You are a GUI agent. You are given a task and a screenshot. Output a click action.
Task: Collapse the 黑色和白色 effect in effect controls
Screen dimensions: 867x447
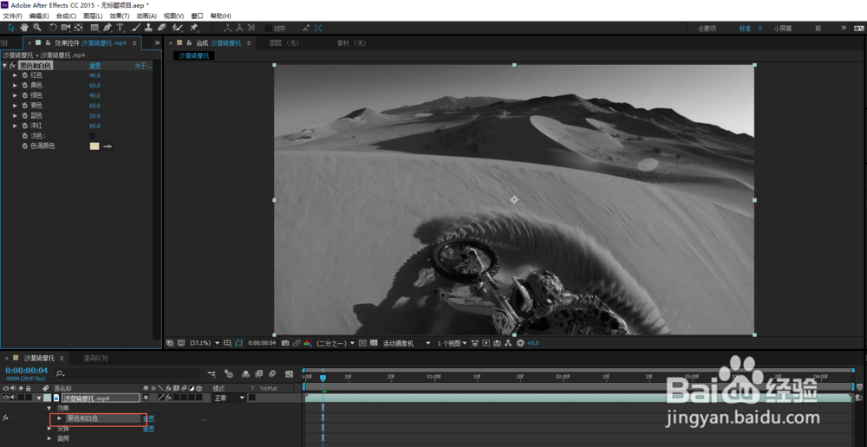[x=4, y=66]
